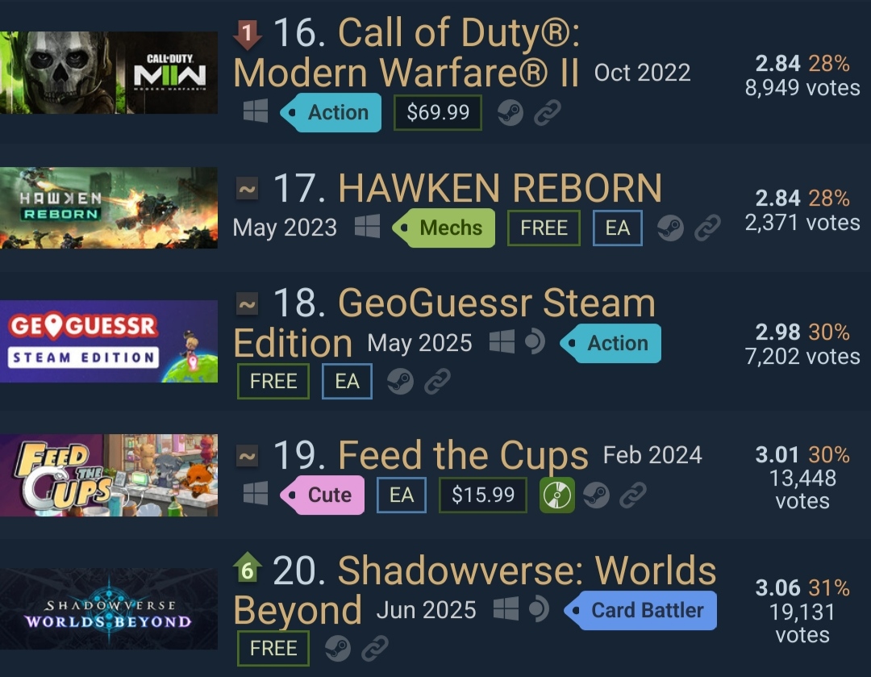The height and width of the screenshot is (677, 871).
Task: Click the EA badge on HAWKEN REBORN
Action: [618, 228]
